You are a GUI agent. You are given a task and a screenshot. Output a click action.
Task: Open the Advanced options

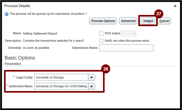[x=128, y=21]
